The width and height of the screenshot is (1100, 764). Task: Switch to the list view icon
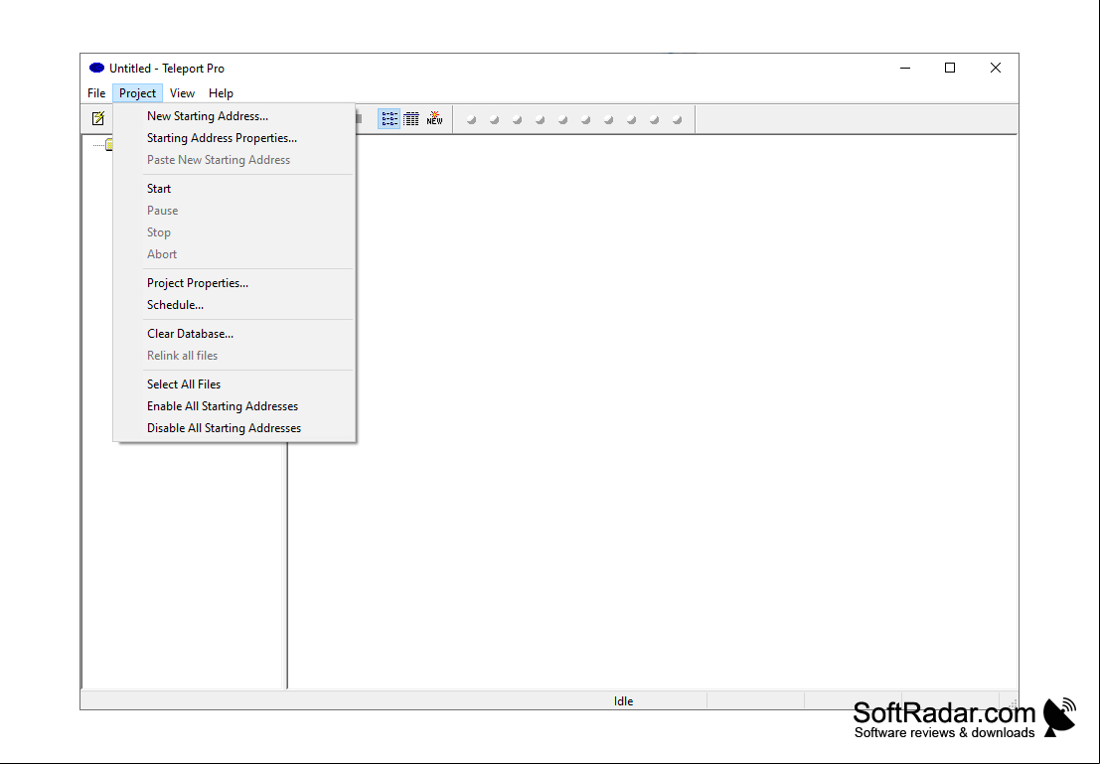(390, 118)
